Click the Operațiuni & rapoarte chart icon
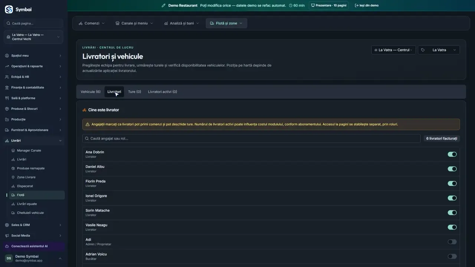This screenshot has height=267, width=475. [7, 66]
